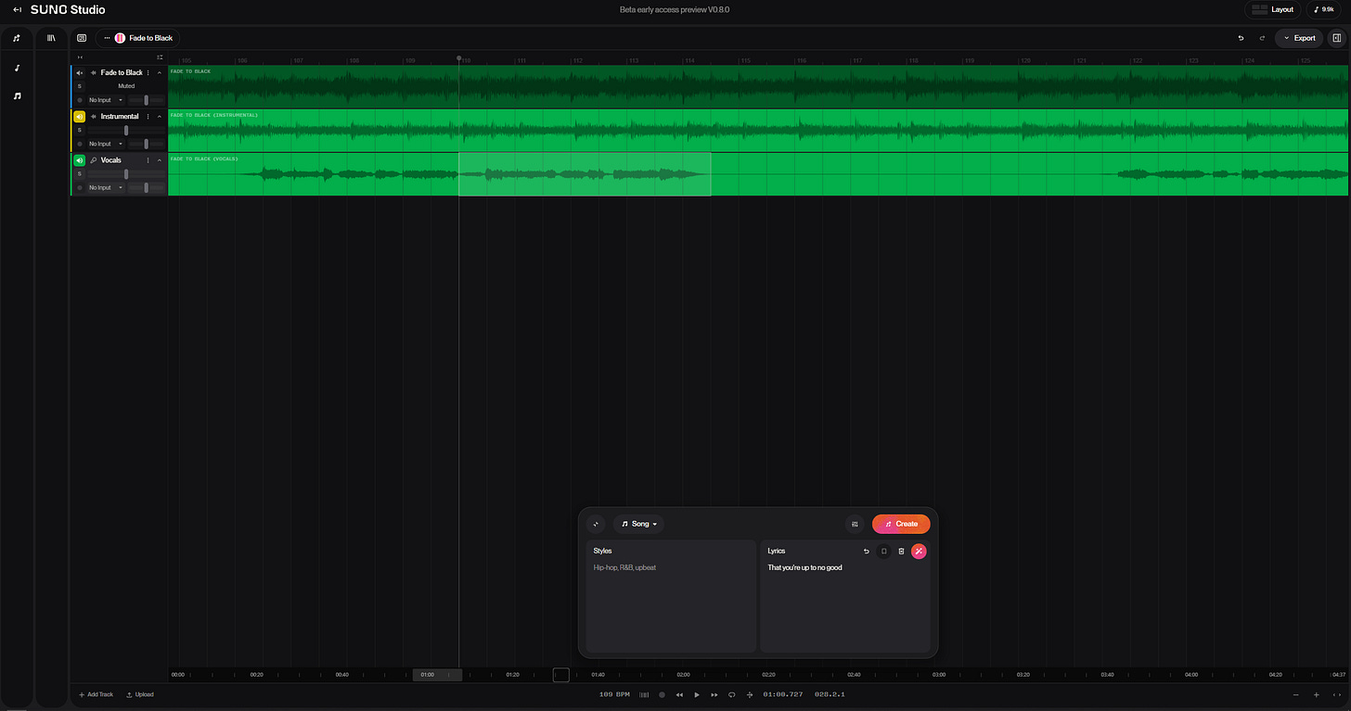Open the Vocals track options menu
Viewport: 1351px width, 711px height.
[148, 160]
